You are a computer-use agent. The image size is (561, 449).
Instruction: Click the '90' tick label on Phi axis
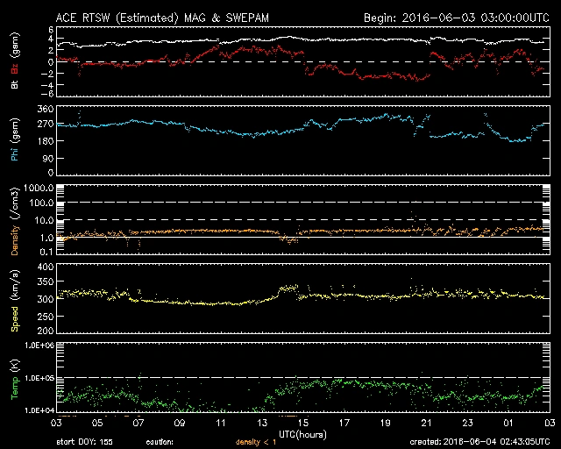click(48, 158)
